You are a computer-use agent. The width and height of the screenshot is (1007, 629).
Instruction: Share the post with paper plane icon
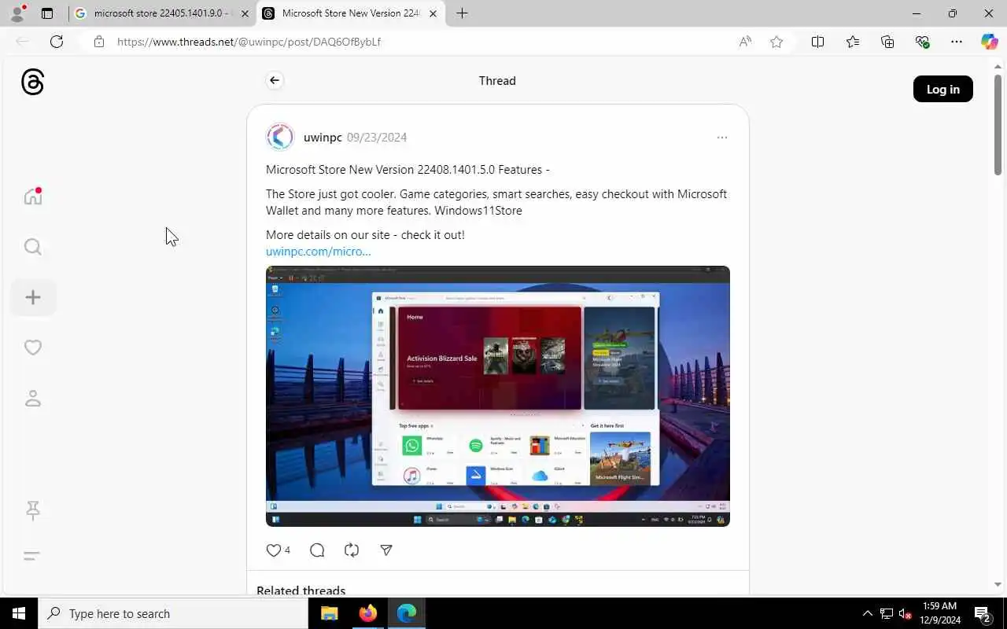point(386,550)
